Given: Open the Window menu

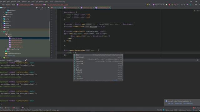Looking at the screenshot, I should click(x=41, y=2).
